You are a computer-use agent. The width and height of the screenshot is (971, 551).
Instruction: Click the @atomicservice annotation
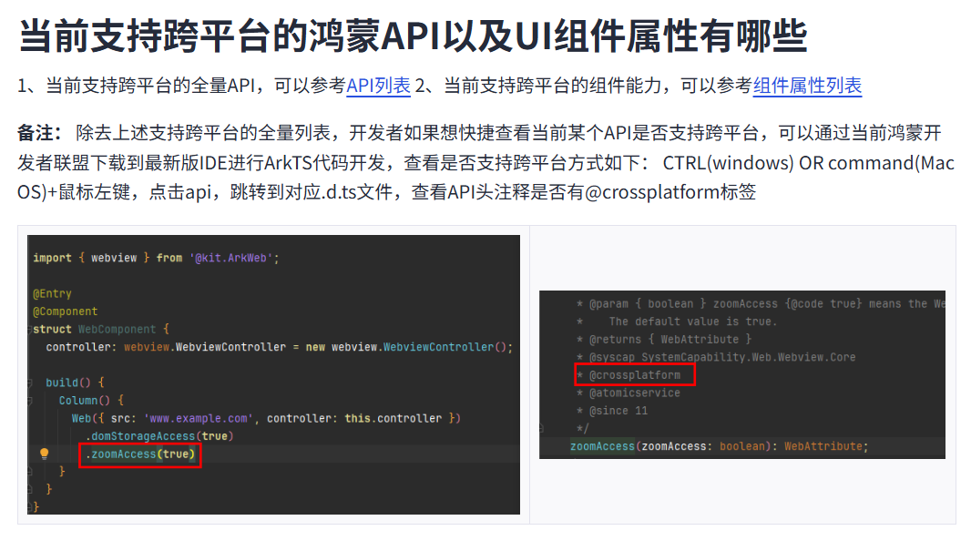coord(634,393)
